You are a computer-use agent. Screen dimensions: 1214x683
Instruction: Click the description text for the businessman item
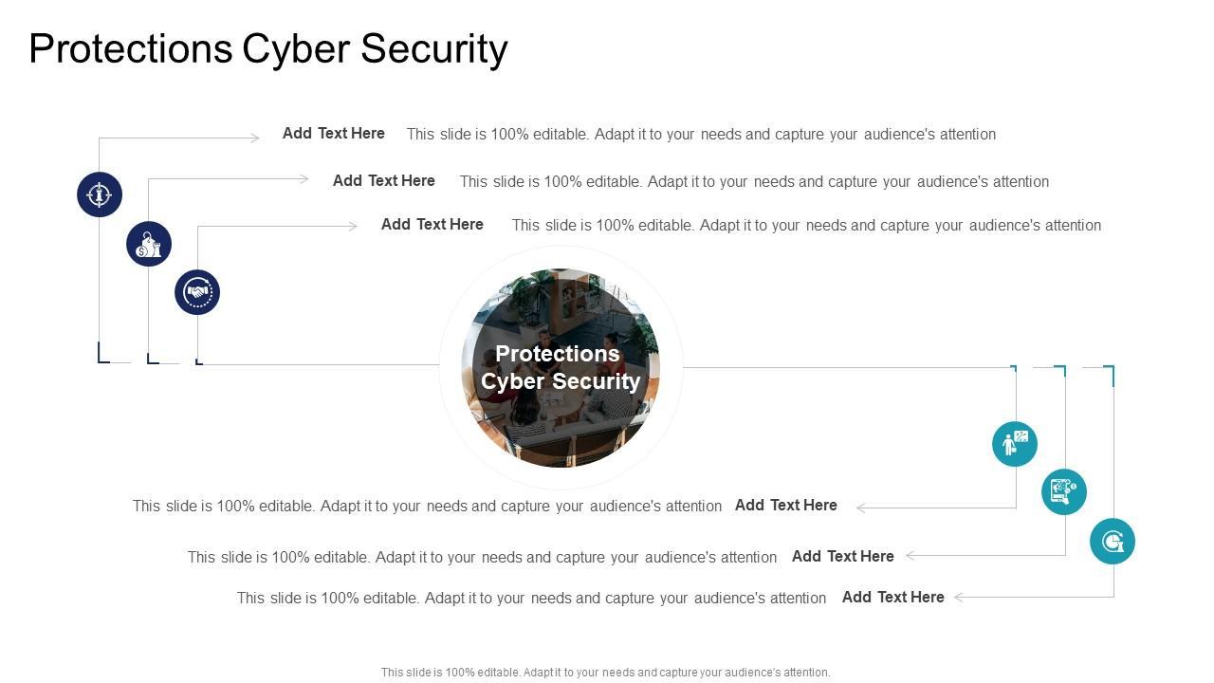pyautogui.click(x=427, y=507)
